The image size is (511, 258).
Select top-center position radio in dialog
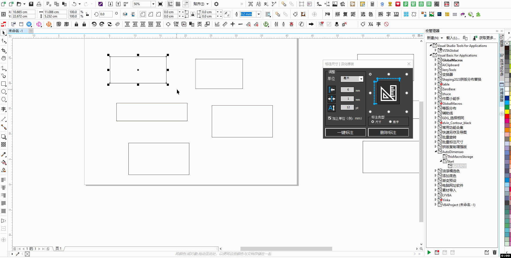(x=388, y=74)
